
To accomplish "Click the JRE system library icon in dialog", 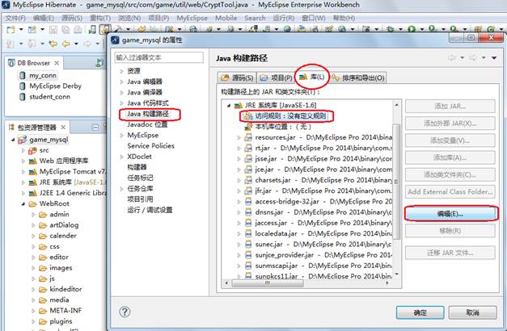I will click(239, 105).
